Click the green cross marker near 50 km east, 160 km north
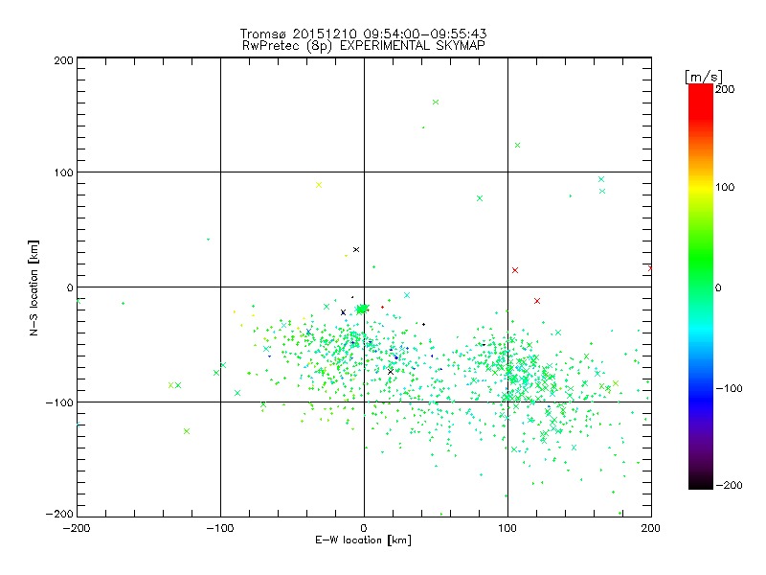766x575 pixels. [x=436, y=103]
